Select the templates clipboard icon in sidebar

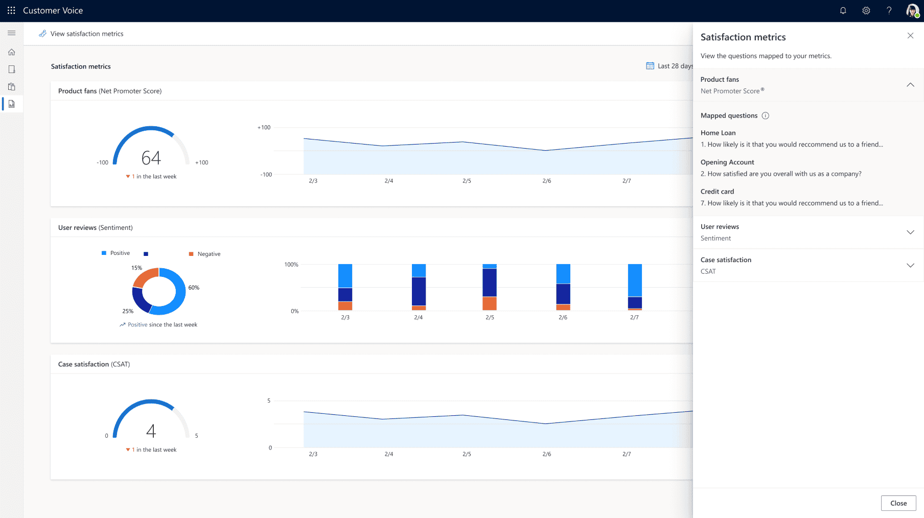tap(12, 86)
